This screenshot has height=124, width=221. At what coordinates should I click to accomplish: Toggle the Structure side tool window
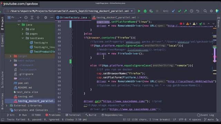click(x=2, y=80)
